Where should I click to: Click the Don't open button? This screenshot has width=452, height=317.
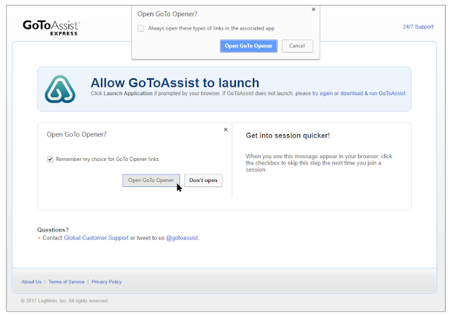click(x=203, y=181)
